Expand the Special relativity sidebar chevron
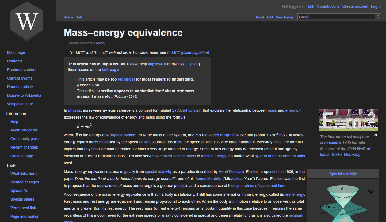The image size is (386, 222). pyautogui.click(x=371, y=191)
